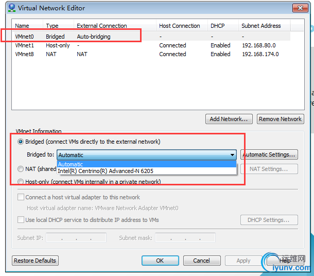Close the Virtual Network Editor window
The height and width of the screenshot is (276, 314).
pos(300,8)
